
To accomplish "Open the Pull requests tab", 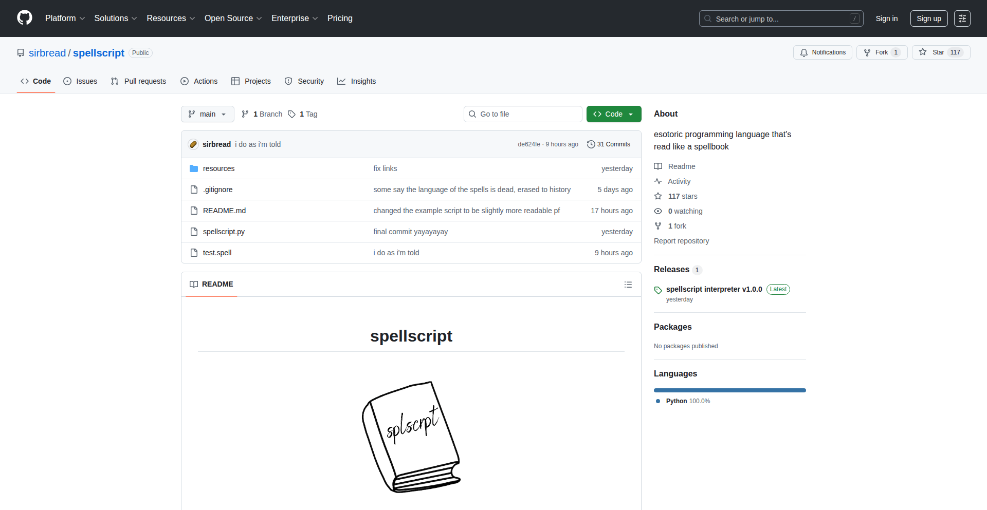I will point(138,81).
